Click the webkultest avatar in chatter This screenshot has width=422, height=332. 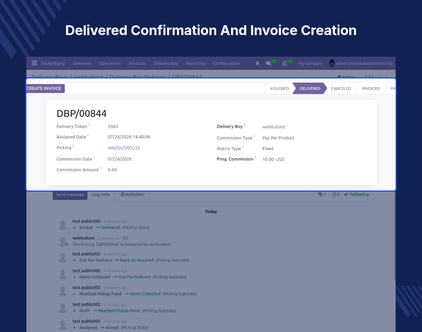63,241
